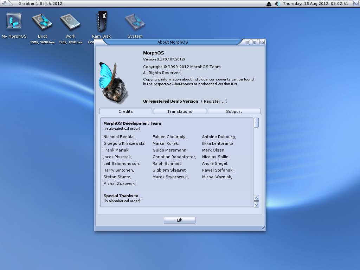
Task: Click the name Grzegorz Kraszewski
Action: pyautogui.click(x=124, y=143)
